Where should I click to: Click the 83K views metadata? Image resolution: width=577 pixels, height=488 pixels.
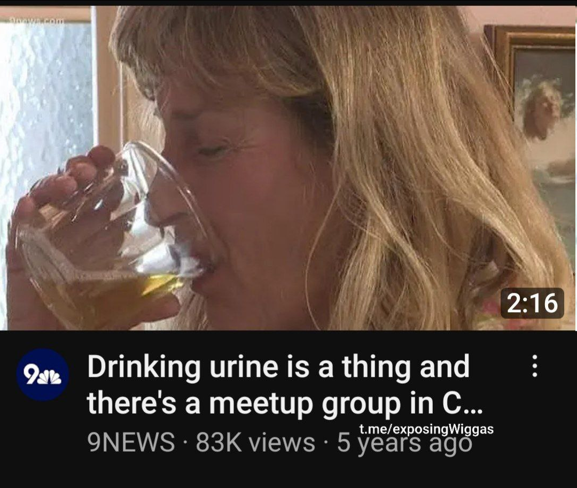pos(255,441)
